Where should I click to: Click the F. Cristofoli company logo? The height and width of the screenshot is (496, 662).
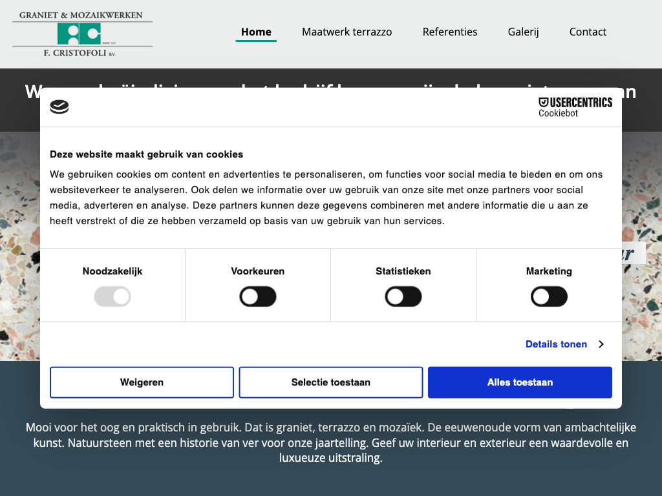(x=82, y=34)
